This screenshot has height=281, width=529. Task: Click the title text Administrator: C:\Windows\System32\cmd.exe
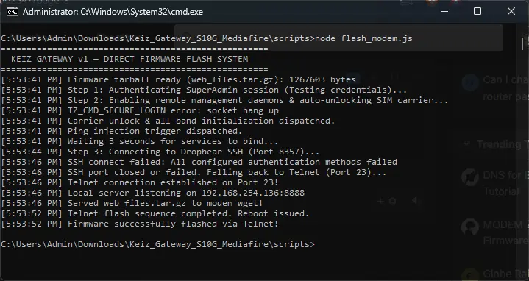pos(113,12)
